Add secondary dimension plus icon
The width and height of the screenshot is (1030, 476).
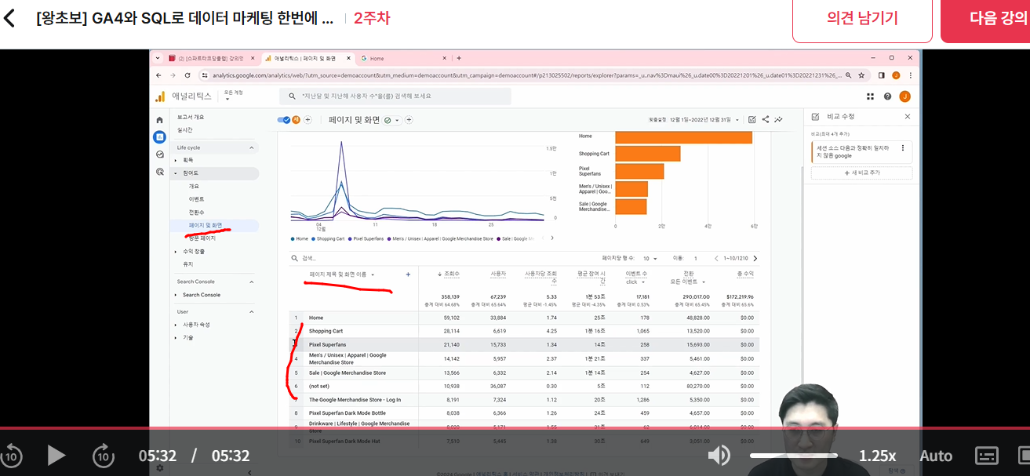click(x=408, y=274)
